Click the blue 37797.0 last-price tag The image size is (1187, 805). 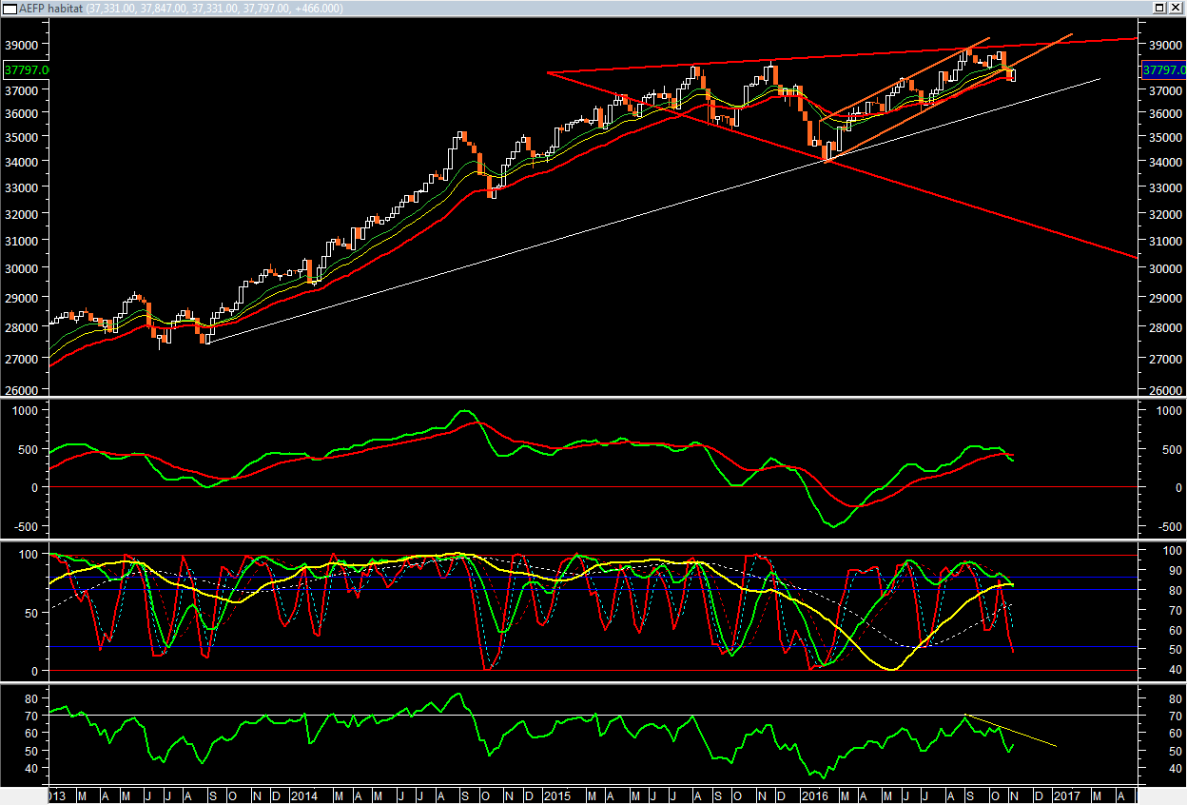pyautogui.click(x=1162, y=70)
